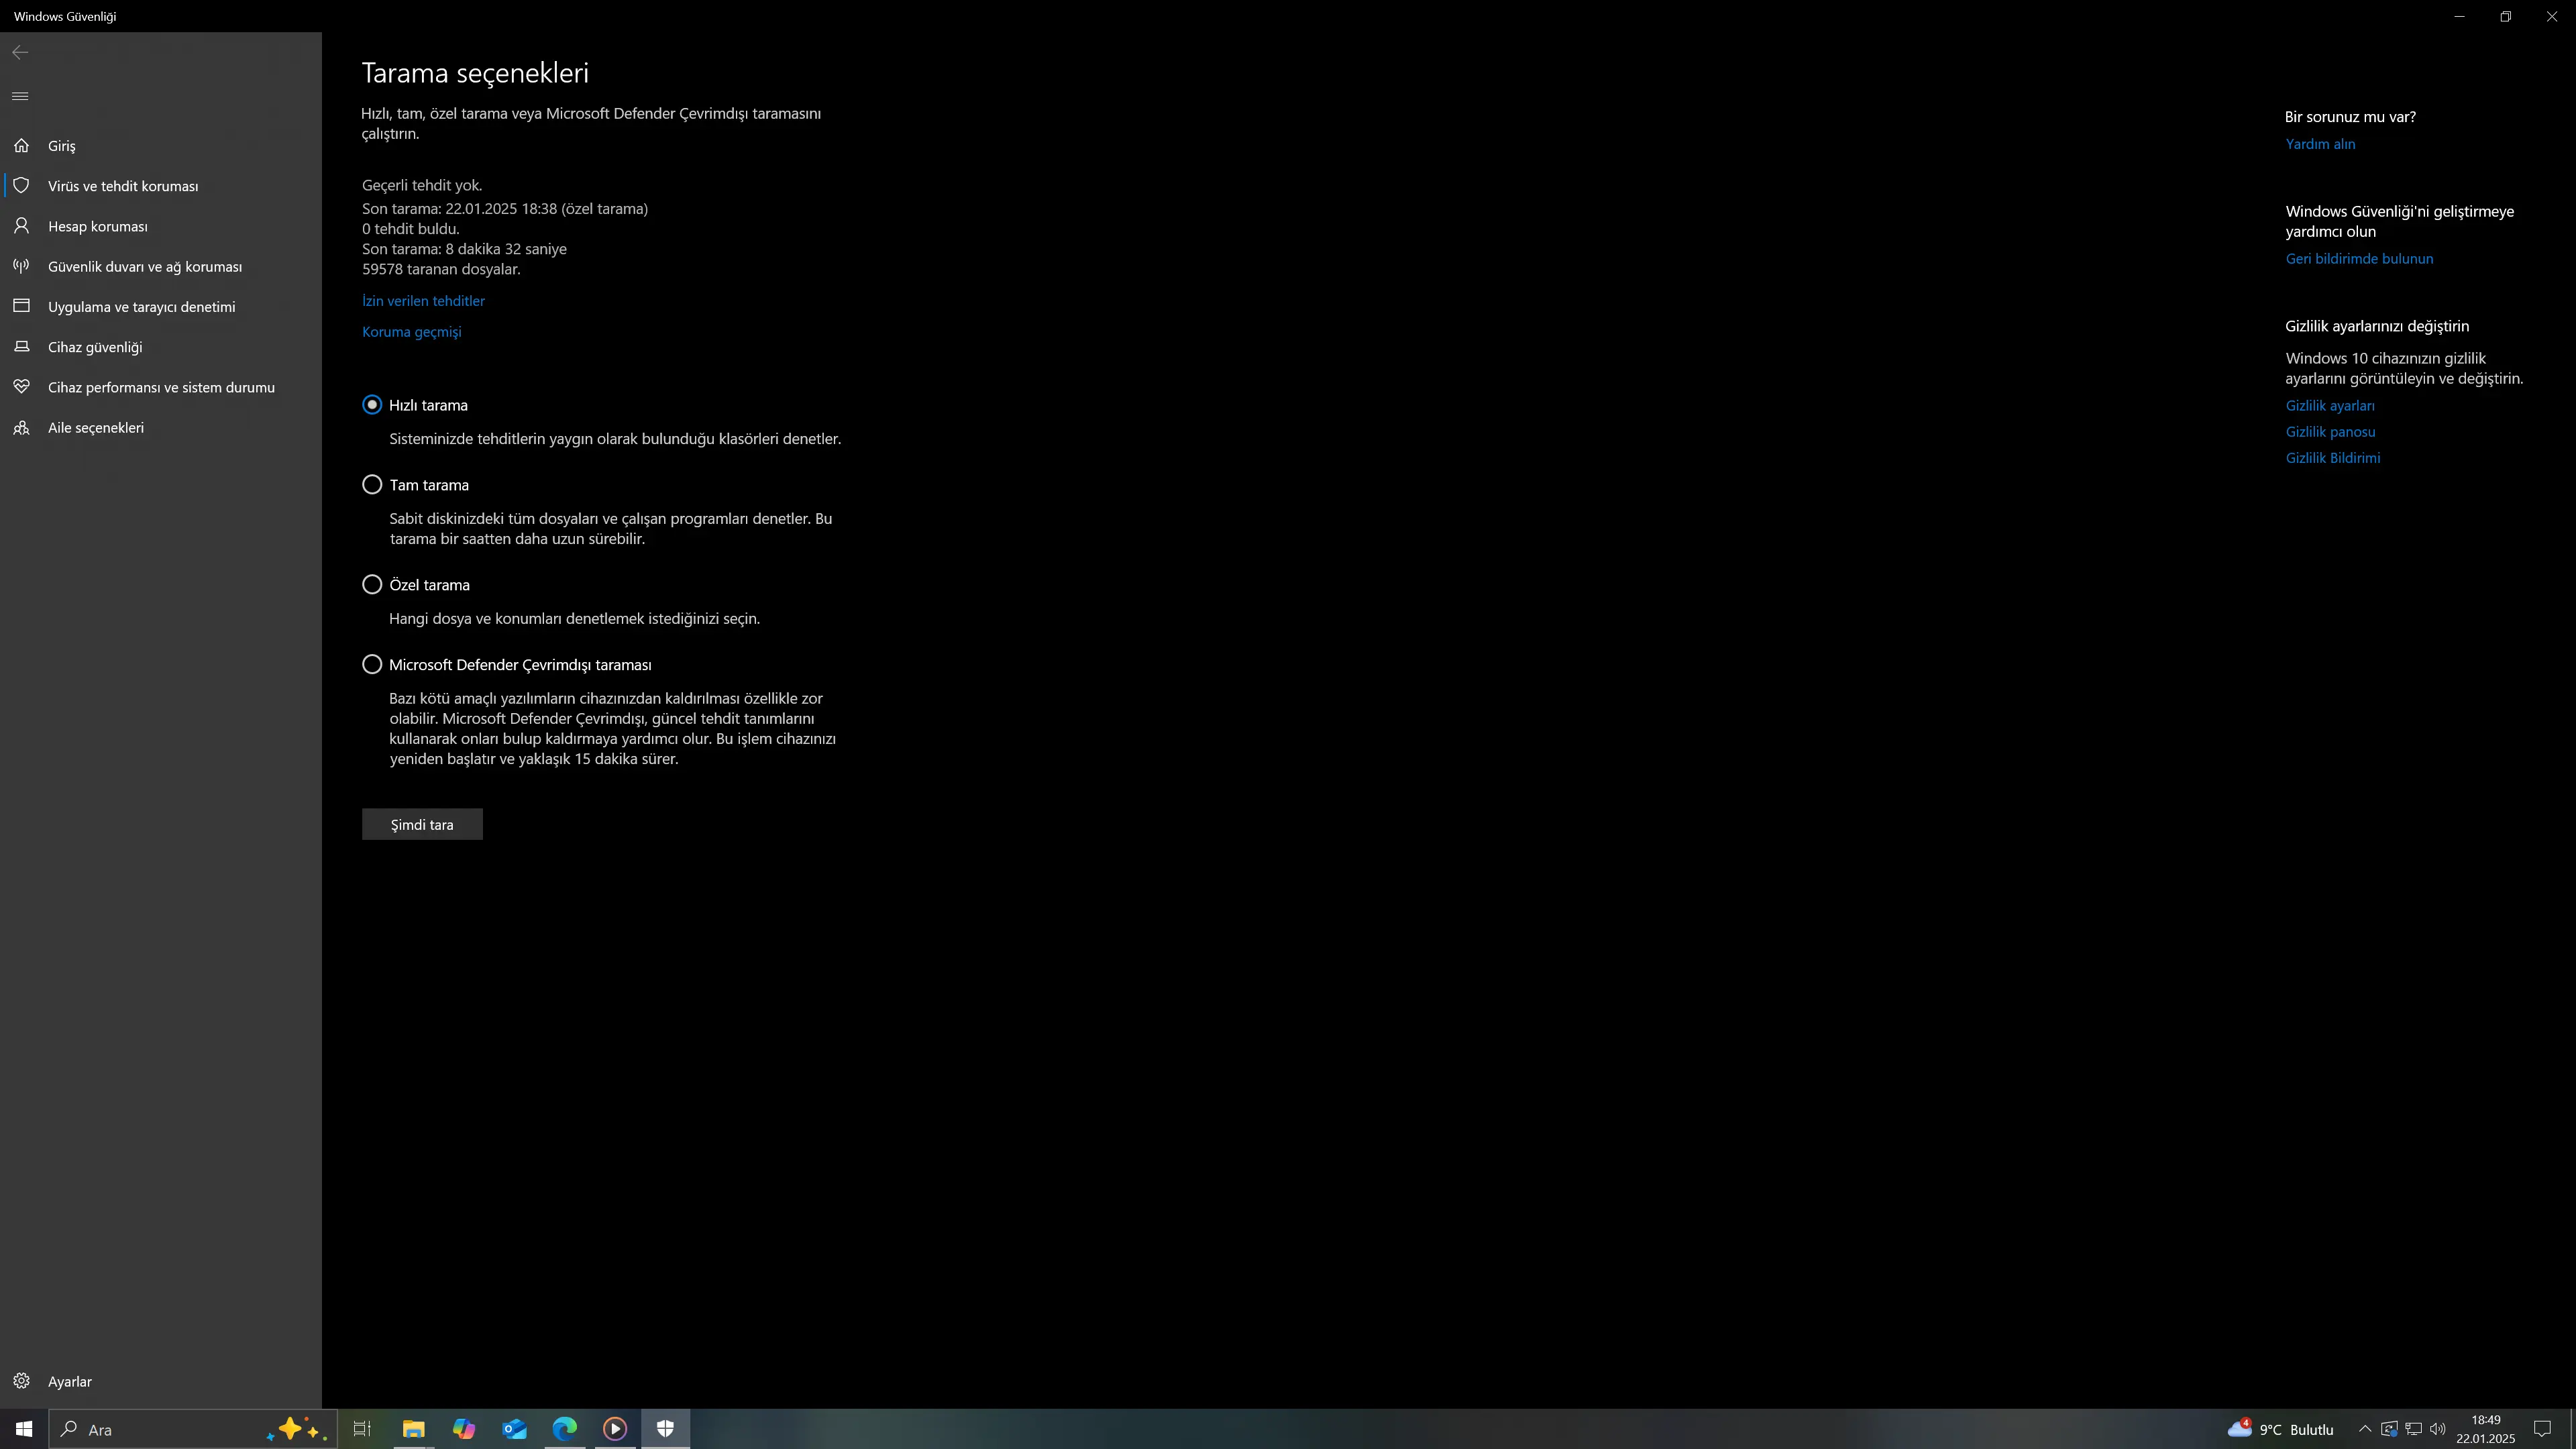Open File Explorer from the taskbar
Viewport: 2576px width, 1449px height.
click(413, 1429)
